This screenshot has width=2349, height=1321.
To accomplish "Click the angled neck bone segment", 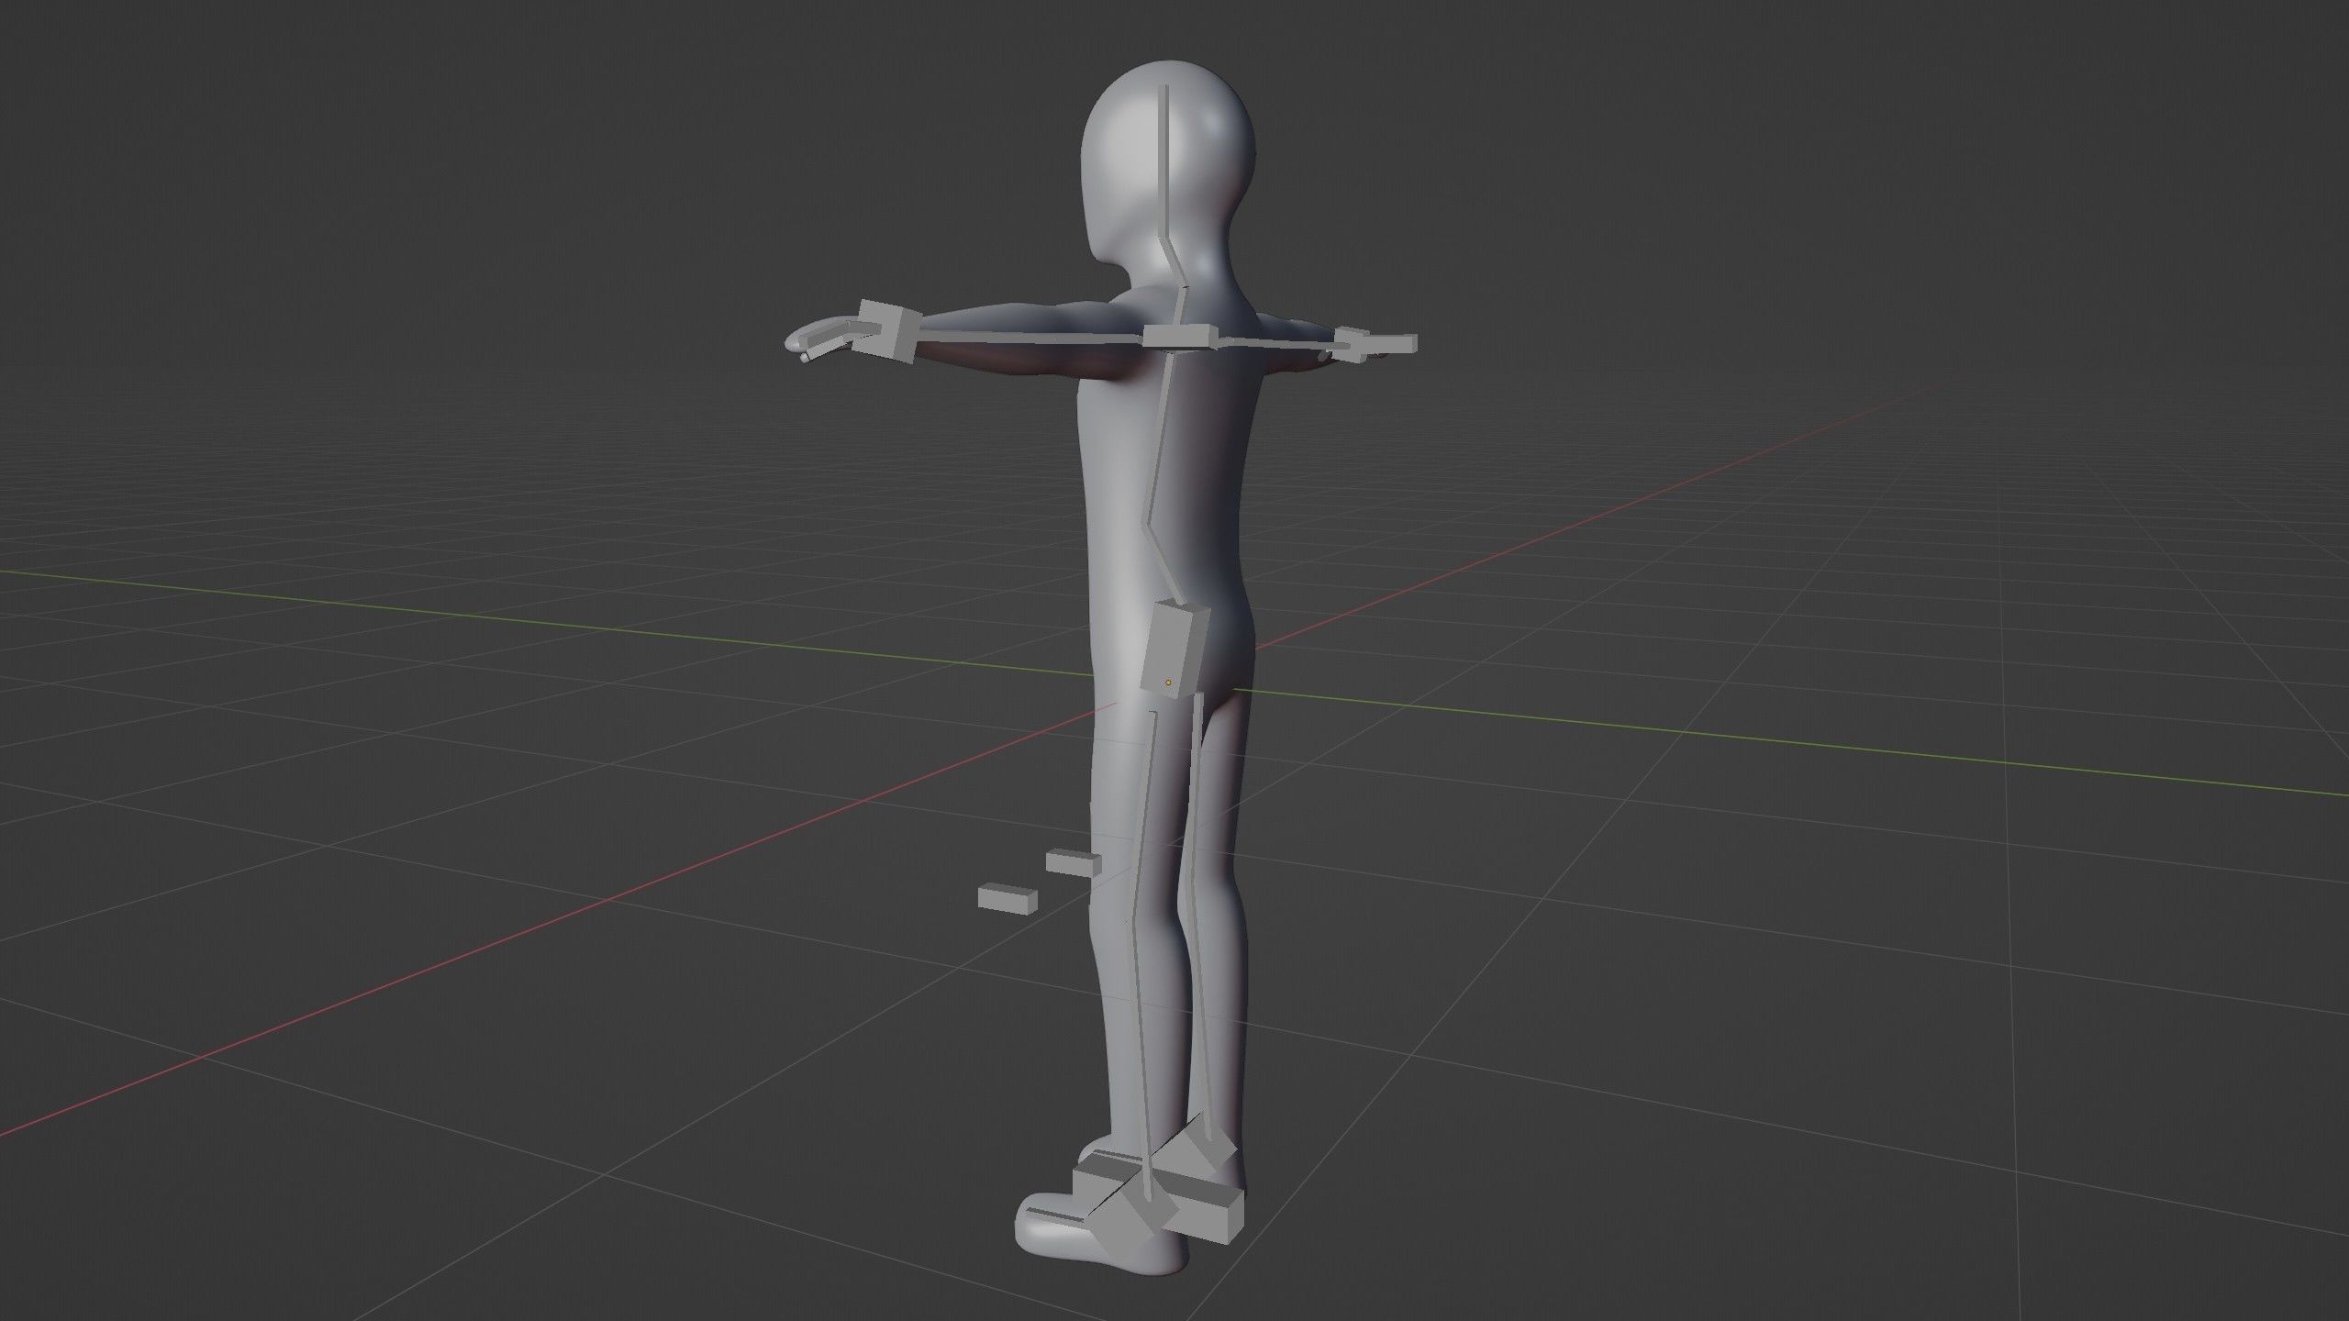I will (1174, 262).
